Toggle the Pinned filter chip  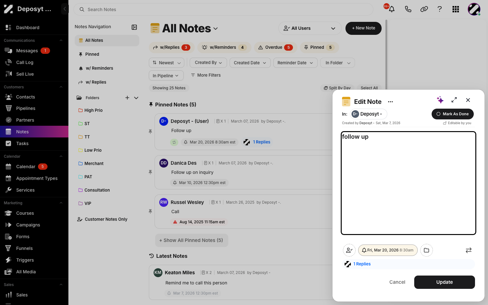(319, 48)
